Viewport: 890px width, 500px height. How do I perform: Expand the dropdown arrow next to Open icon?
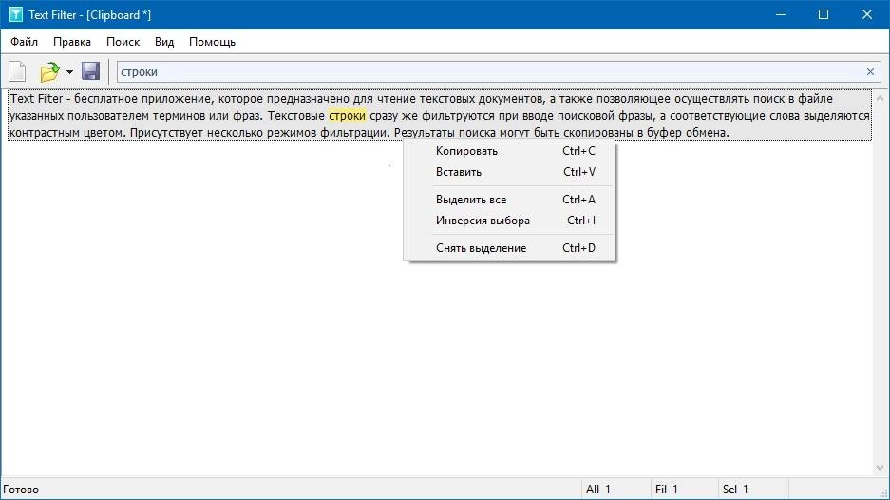[69, 72]
